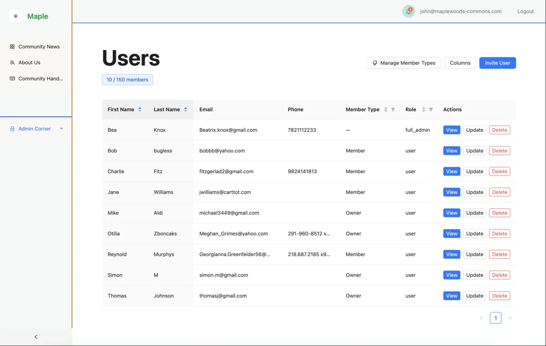Screen dimensions: 546x346
Task: Toggle sorting on the Last Name column
Action: (x=186, y=109)
